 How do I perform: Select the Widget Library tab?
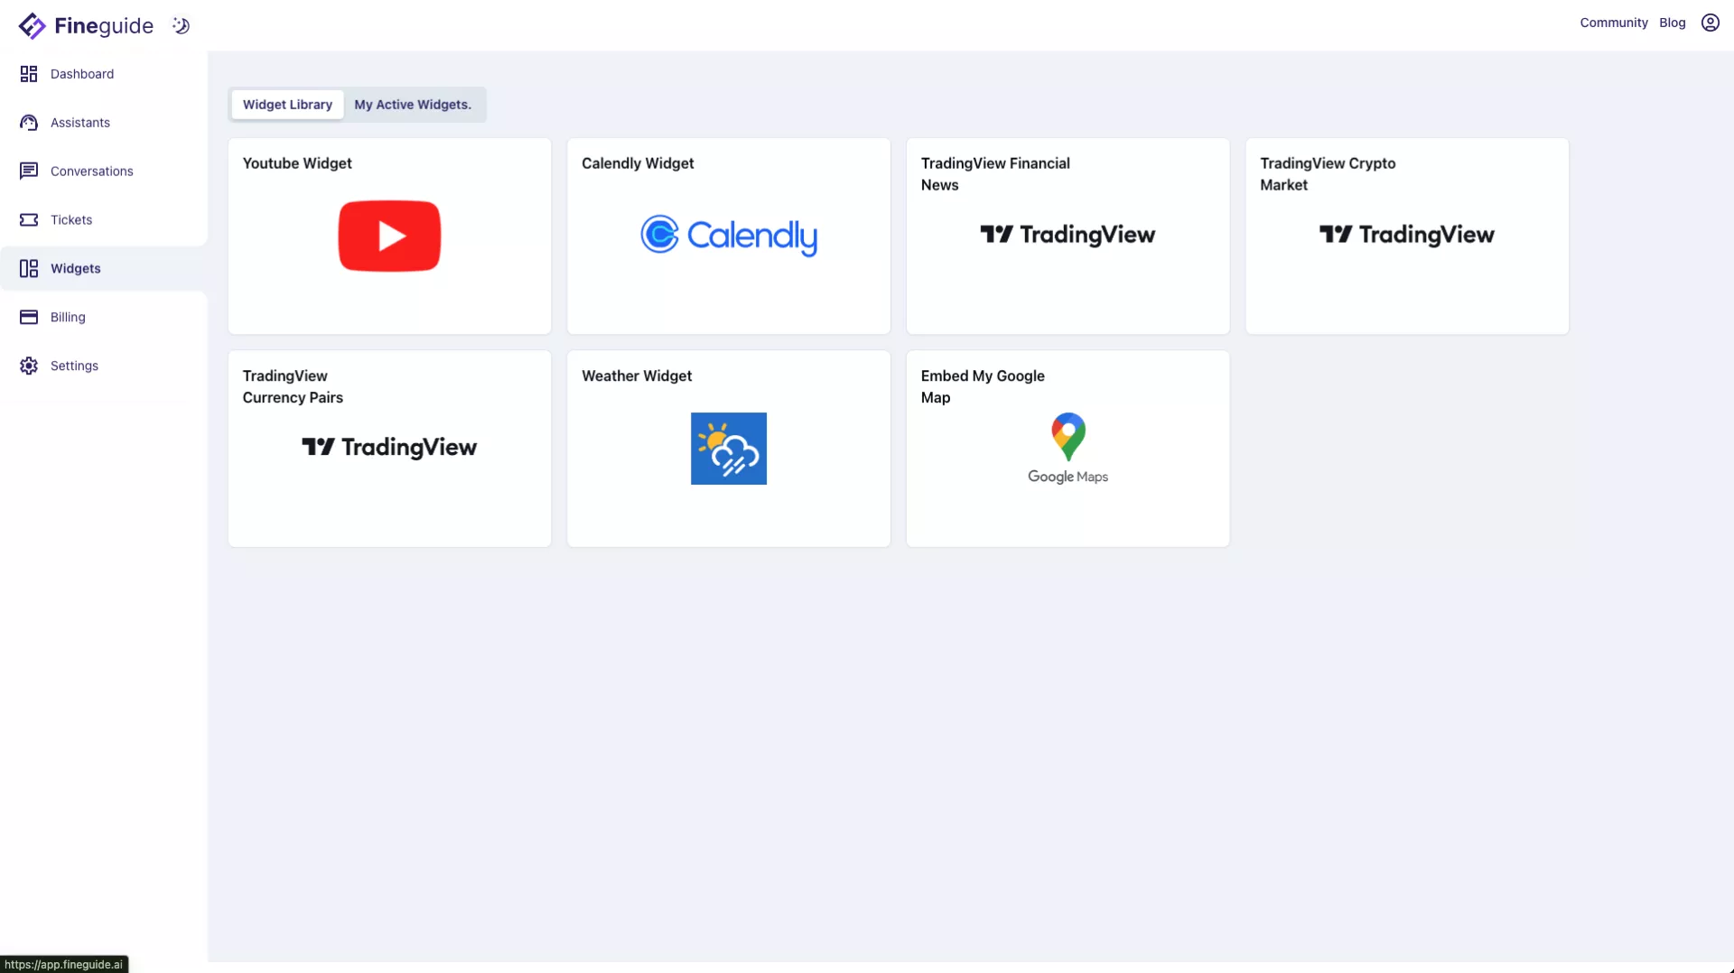(x=287, y=105)
